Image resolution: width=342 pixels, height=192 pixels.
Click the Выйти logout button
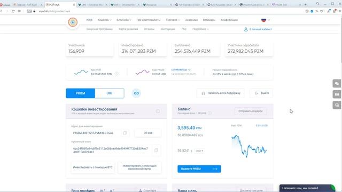pyautogui.click(x=261, y=93)
